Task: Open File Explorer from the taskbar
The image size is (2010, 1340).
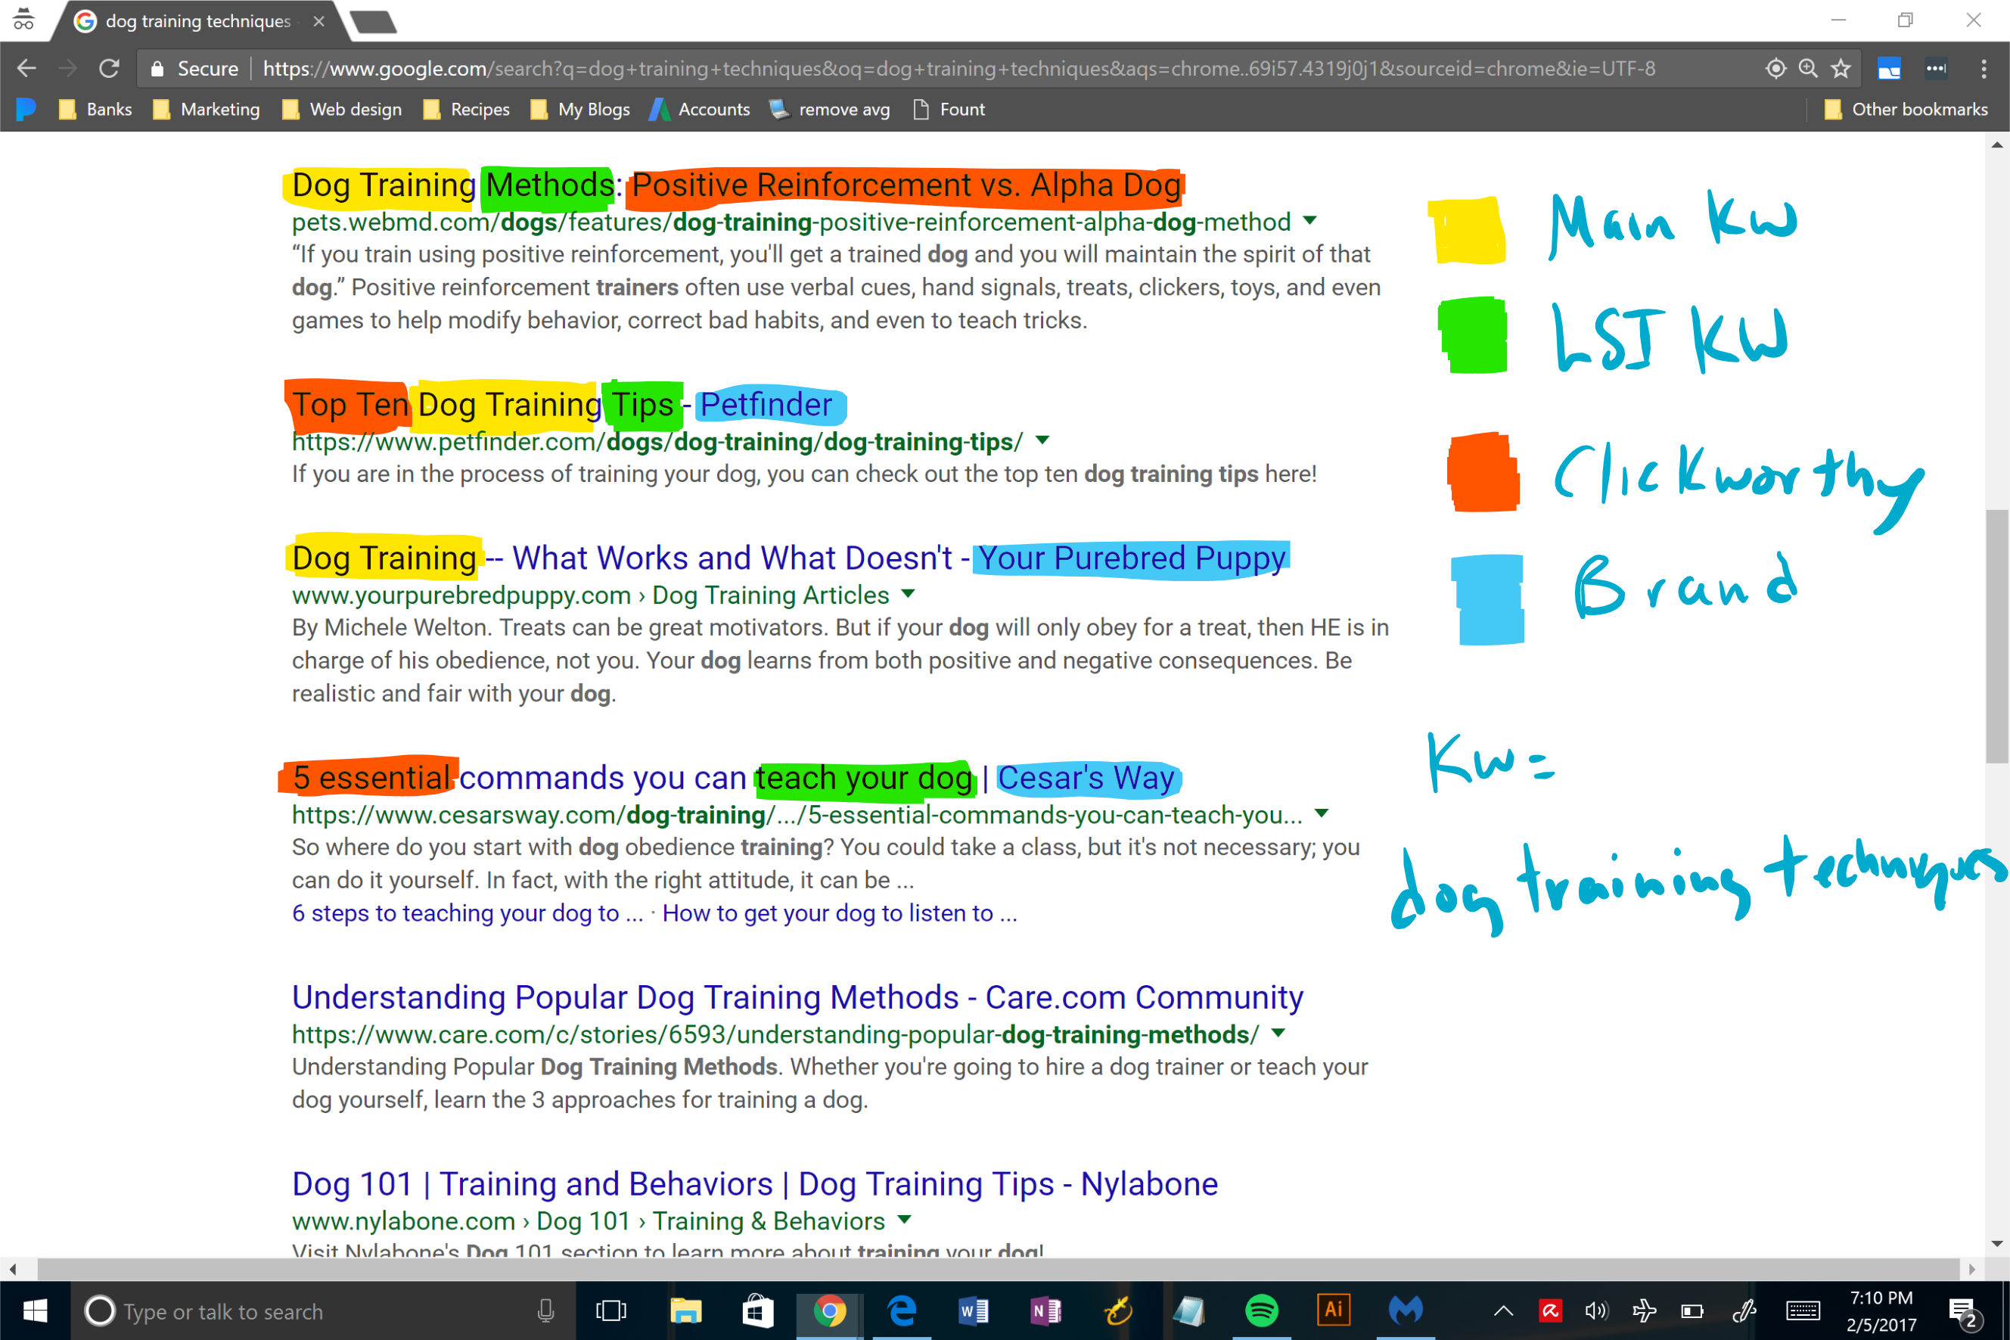Action: tap(686, 1311)
